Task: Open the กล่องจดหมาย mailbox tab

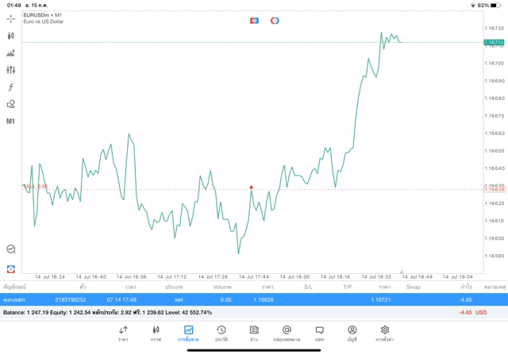Action: pyautogui.click(x=287, y=333)
